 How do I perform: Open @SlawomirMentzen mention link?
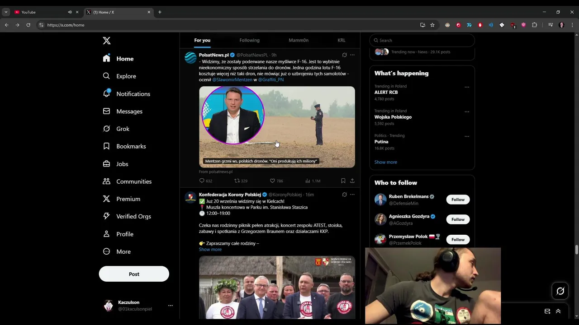click(232, 79)
